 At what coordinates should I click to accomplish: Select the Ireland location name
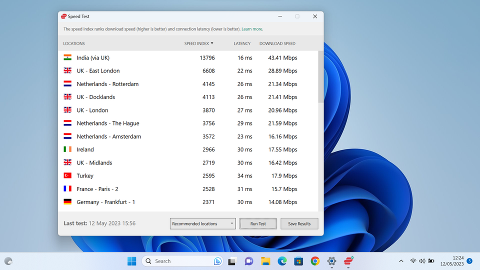point(85,149)
